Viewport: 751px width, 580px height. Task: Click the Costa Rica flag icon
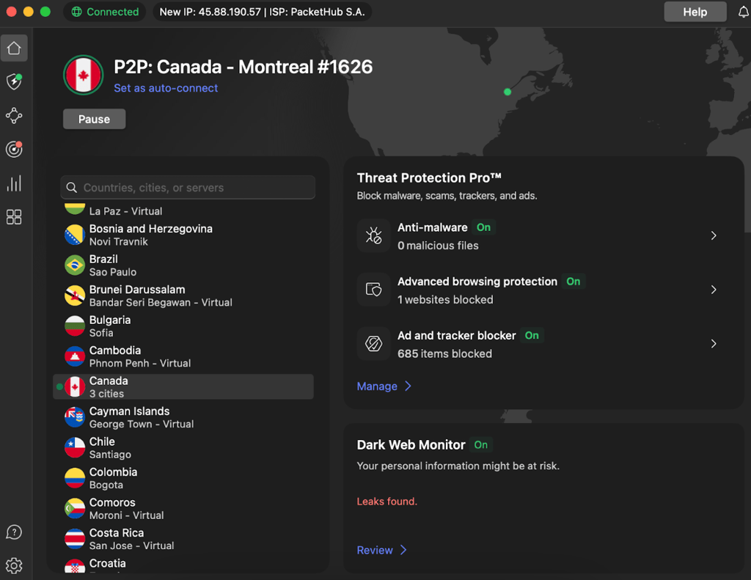[75, 539]
